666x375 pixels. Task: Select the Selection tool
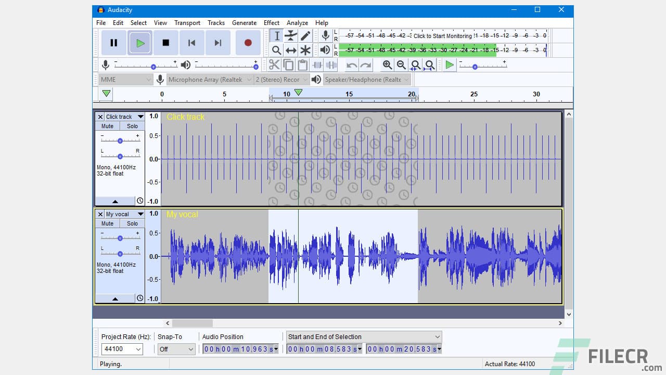(x=276, y=35)
